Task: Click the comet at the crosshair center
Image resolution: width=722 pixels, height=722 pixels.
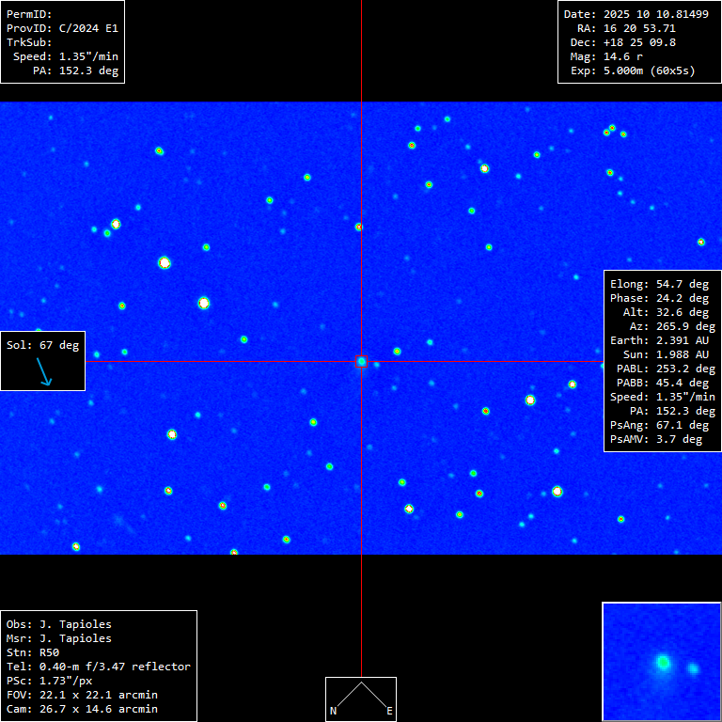Action: pyautogui.click(x=361, y=361)
